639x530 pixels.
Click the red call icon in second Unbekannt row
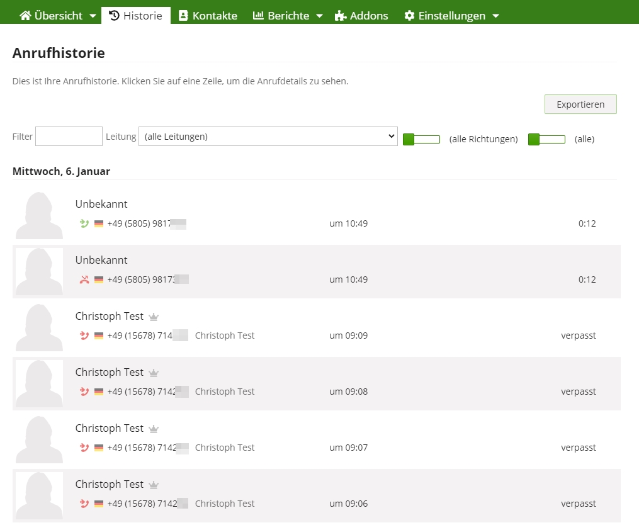point(84,279)
